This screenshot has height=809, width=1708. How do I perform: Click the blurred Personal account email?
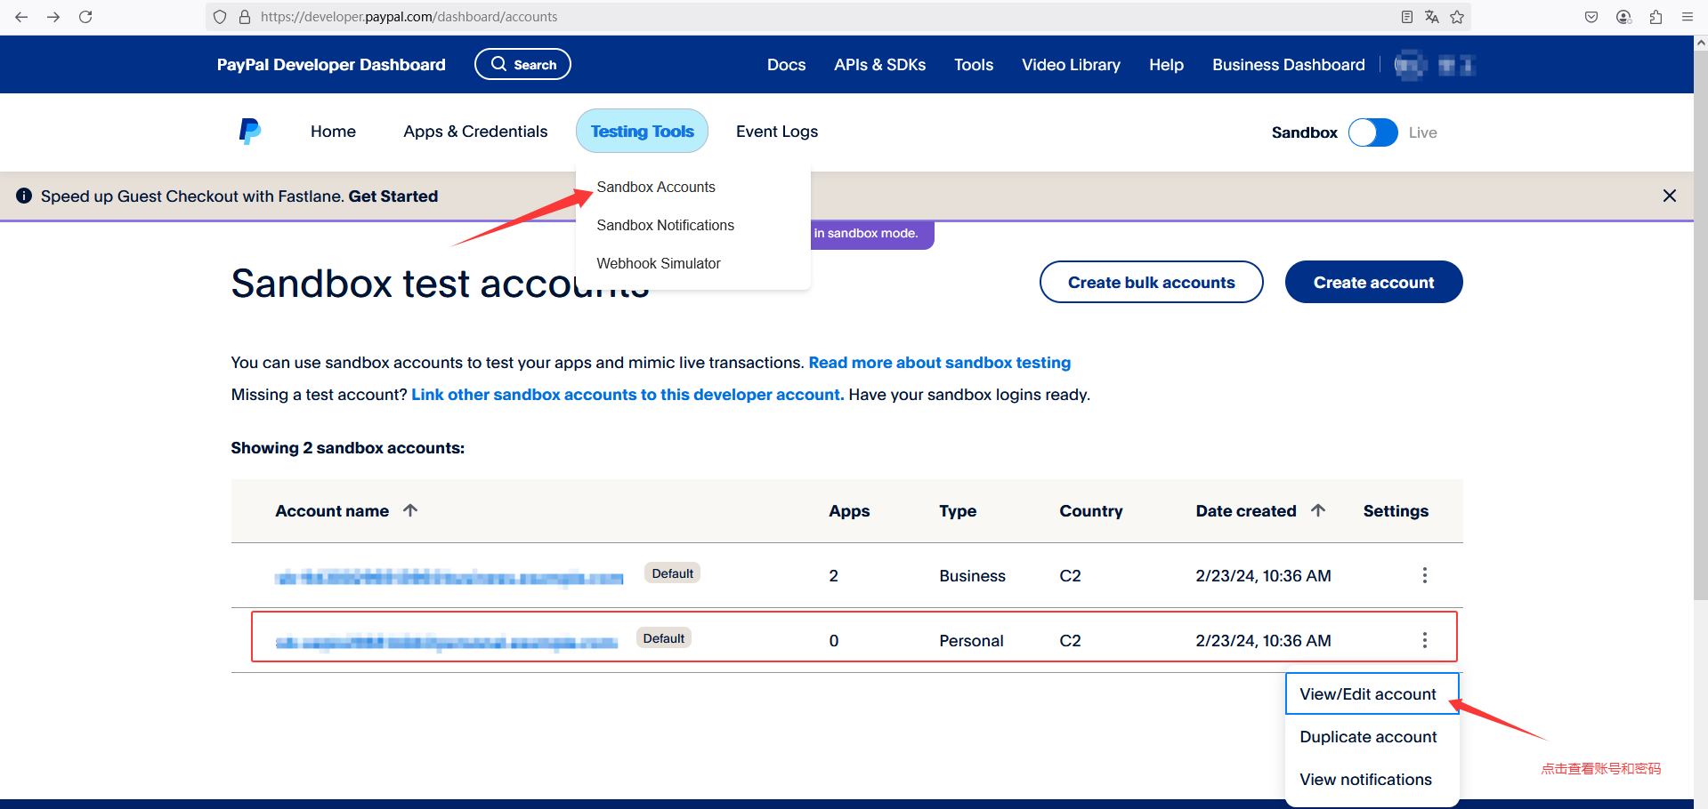coord(446,642)
